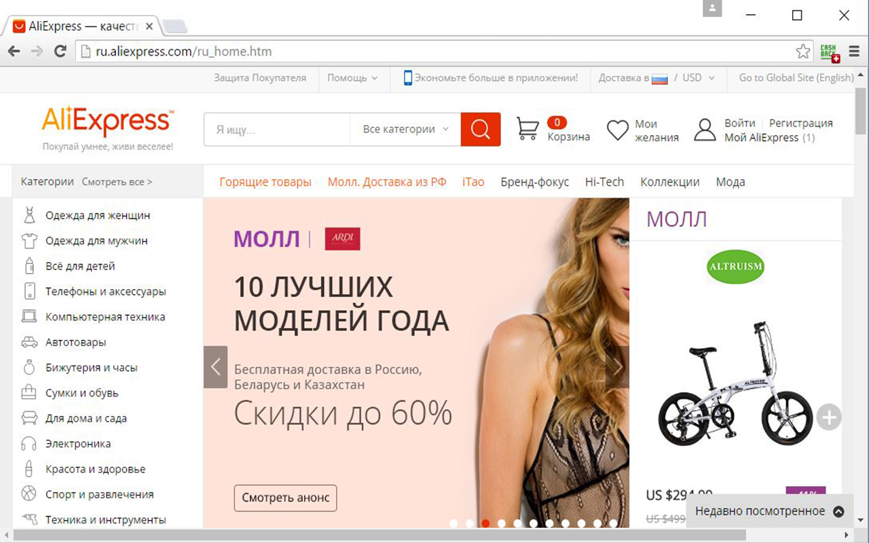Click the drill icon beside Техника и инструменты
Image resolution: width=869 pixels, height=543 pixels.
click(29, 519)
